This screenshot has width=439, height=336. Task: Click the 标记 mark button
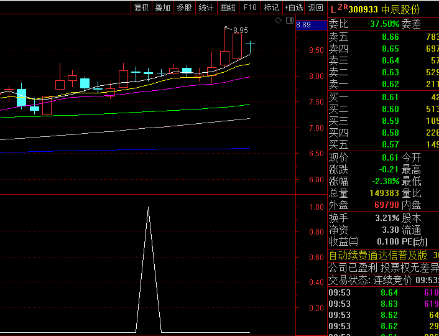click(x=271, y=7)
